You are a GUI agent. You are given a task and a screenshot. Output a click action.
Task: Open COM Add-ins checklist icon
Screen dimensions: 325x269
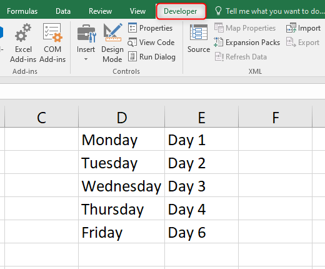(x=52, y=33)
